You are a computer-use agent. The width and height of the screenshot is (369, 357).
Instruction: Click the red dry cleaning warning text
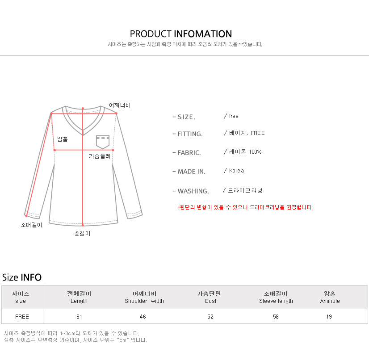point(245,207)
